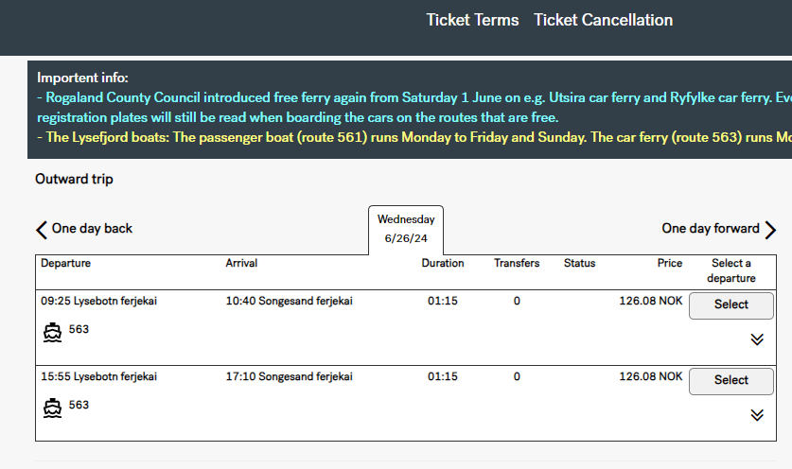This screenshot has height=469, width=792.
Task: Click the right chevron beside One day forward
Action: pos(770,230)
